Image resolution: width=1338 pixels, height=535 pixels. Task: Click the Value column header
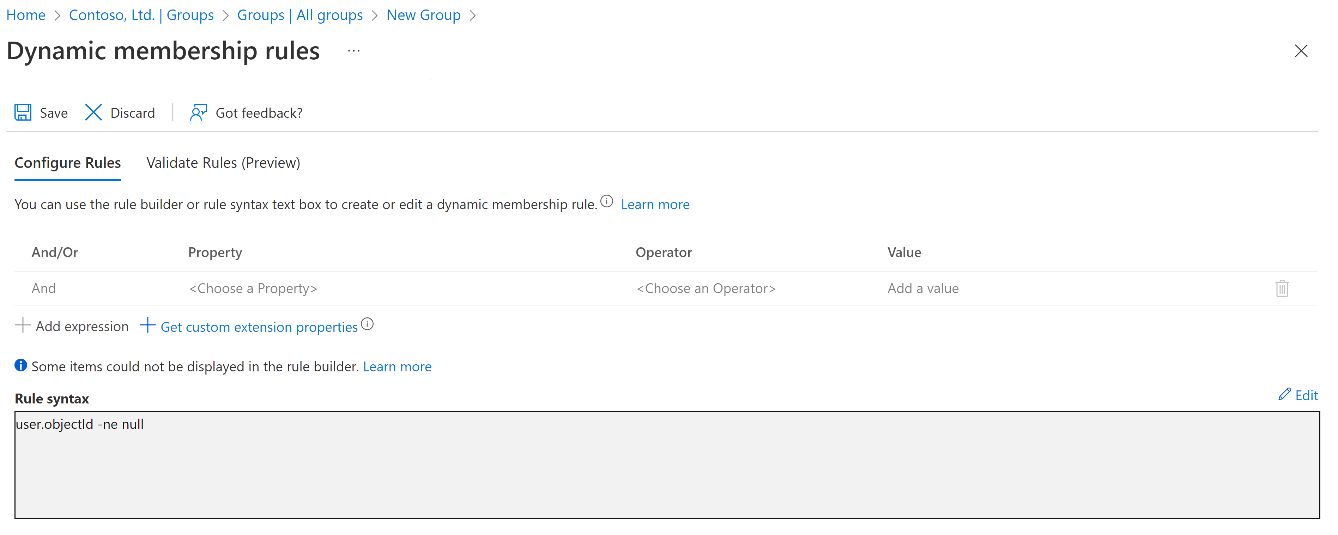coord(904,253)
